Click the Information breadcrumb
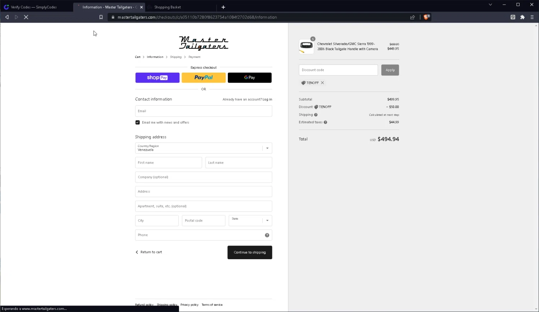Viewport: 539px width, 312px height. 155,57
